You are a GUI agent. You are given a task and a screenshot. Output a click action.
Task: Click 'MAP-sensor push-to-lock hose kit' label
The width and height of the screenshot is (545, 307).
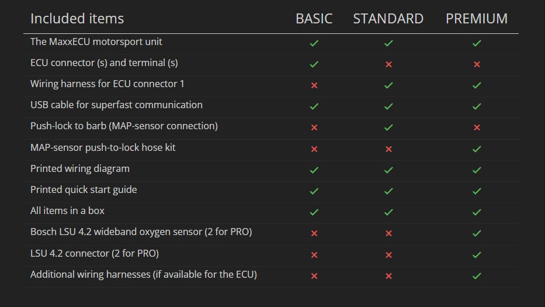[103, 147]
